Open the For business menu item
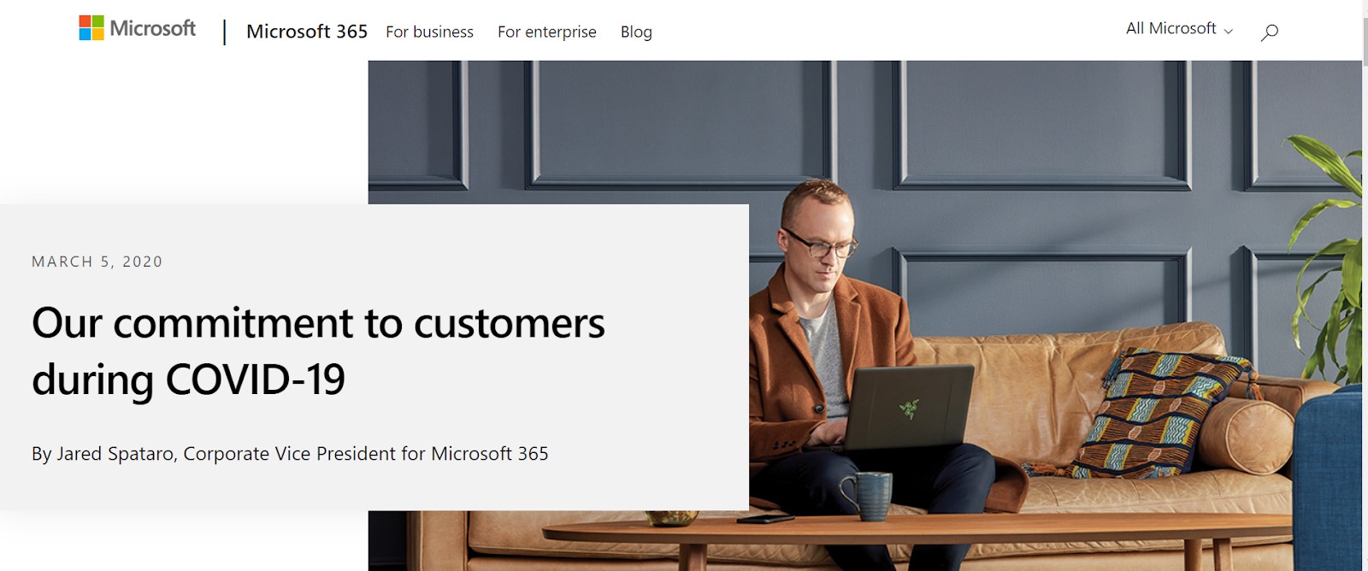The image size is (1368, 571). pos(429,32)
